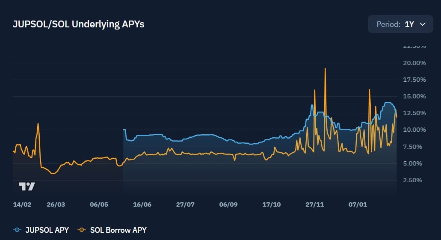
Task: Click the orange SOL Borrow legend marker
Action: (x=82, y=230)
